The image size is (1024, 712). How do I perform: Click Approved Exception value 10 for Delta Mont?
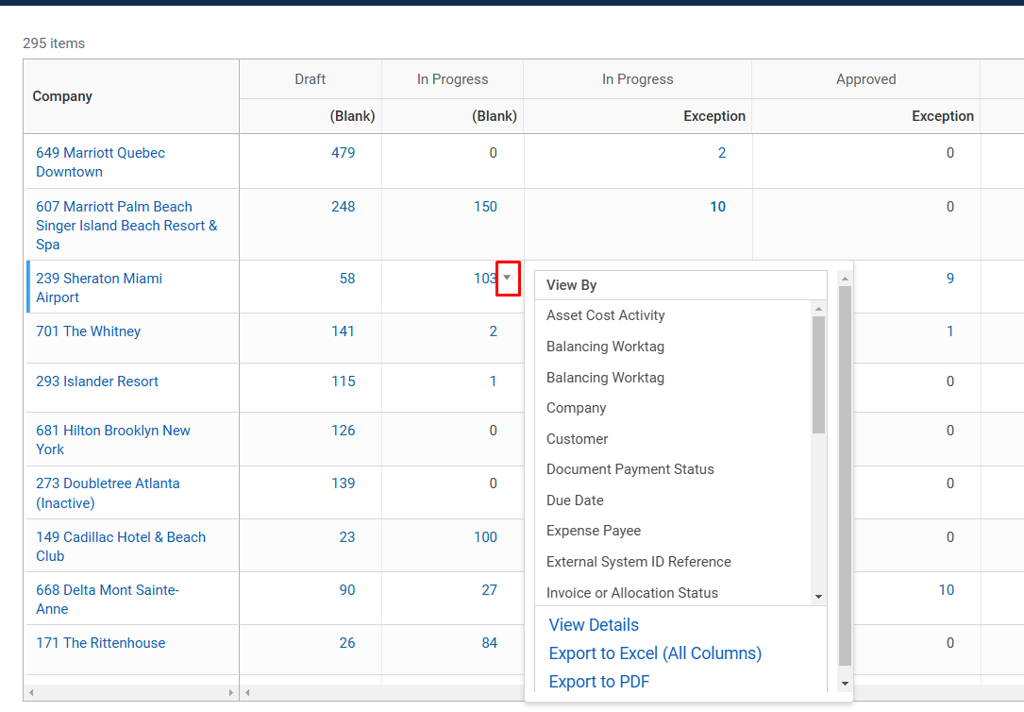(x=947, y=590)
